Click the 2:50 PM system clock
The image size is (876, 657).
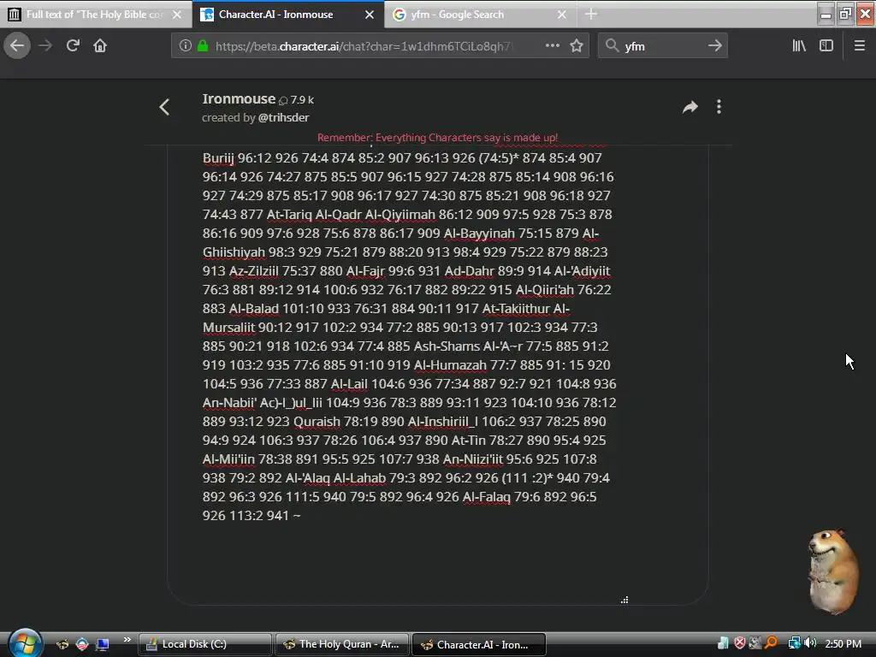click(x=843, y=643)
